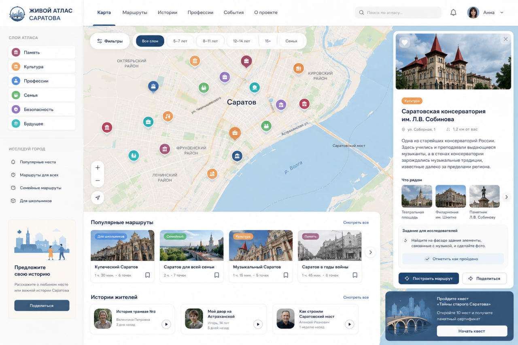Image resolution: width=518 pixels, height=345 pixels.
Task: Zoom out the map with minus button
Action: click(98, 180)
